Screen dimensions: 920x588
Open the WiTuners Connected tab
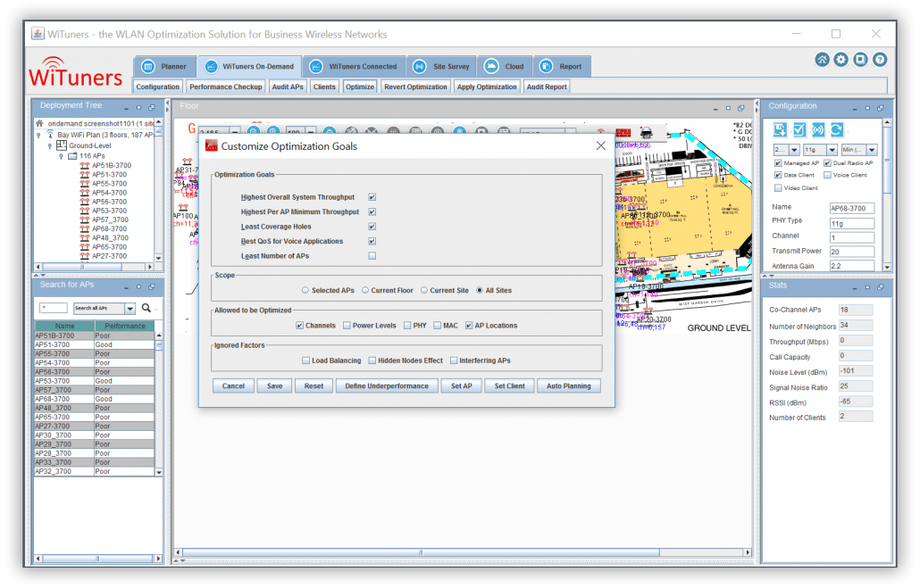click(x=353, y=67)
